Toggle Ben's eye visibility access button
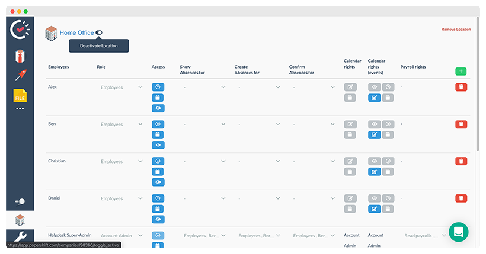486x254 pixels. click(158, 145)
